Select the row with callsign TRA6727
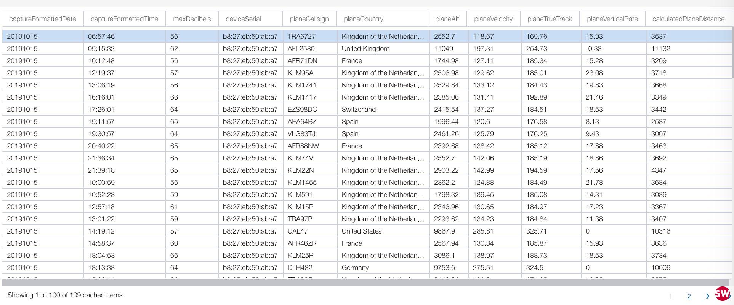Viewport: 734px width, 305px height. pyautogui.click(x=367, y=37)
